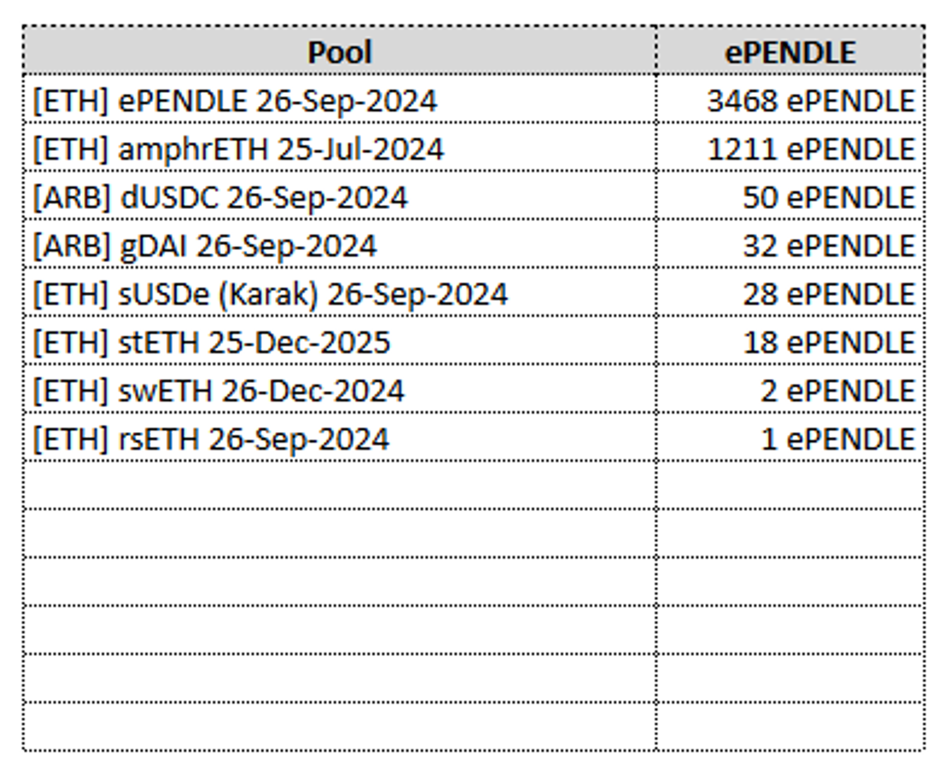Click the 28 ePENDLE value cell
Screen dimensions: 947x766
coord(828,294)
